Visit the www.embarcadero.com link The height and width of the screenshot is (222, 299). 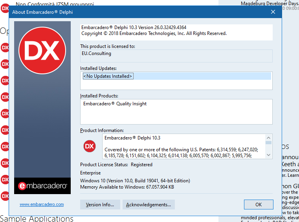click(42, 204)
